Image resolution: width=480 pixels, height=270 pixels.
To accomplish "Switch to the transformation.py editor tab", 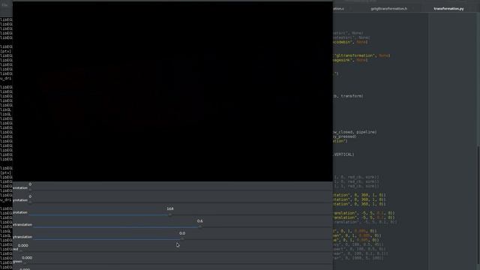I will point(448,8).
